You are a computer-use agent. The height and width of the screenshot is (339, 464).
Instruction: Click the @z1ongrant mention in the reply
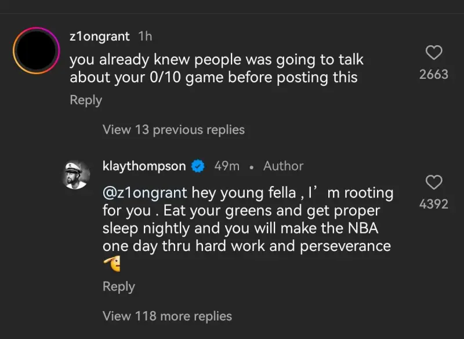144,192
